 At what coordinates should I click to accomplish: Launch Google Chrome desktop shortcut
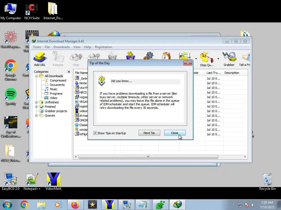(x=11, y=70)
